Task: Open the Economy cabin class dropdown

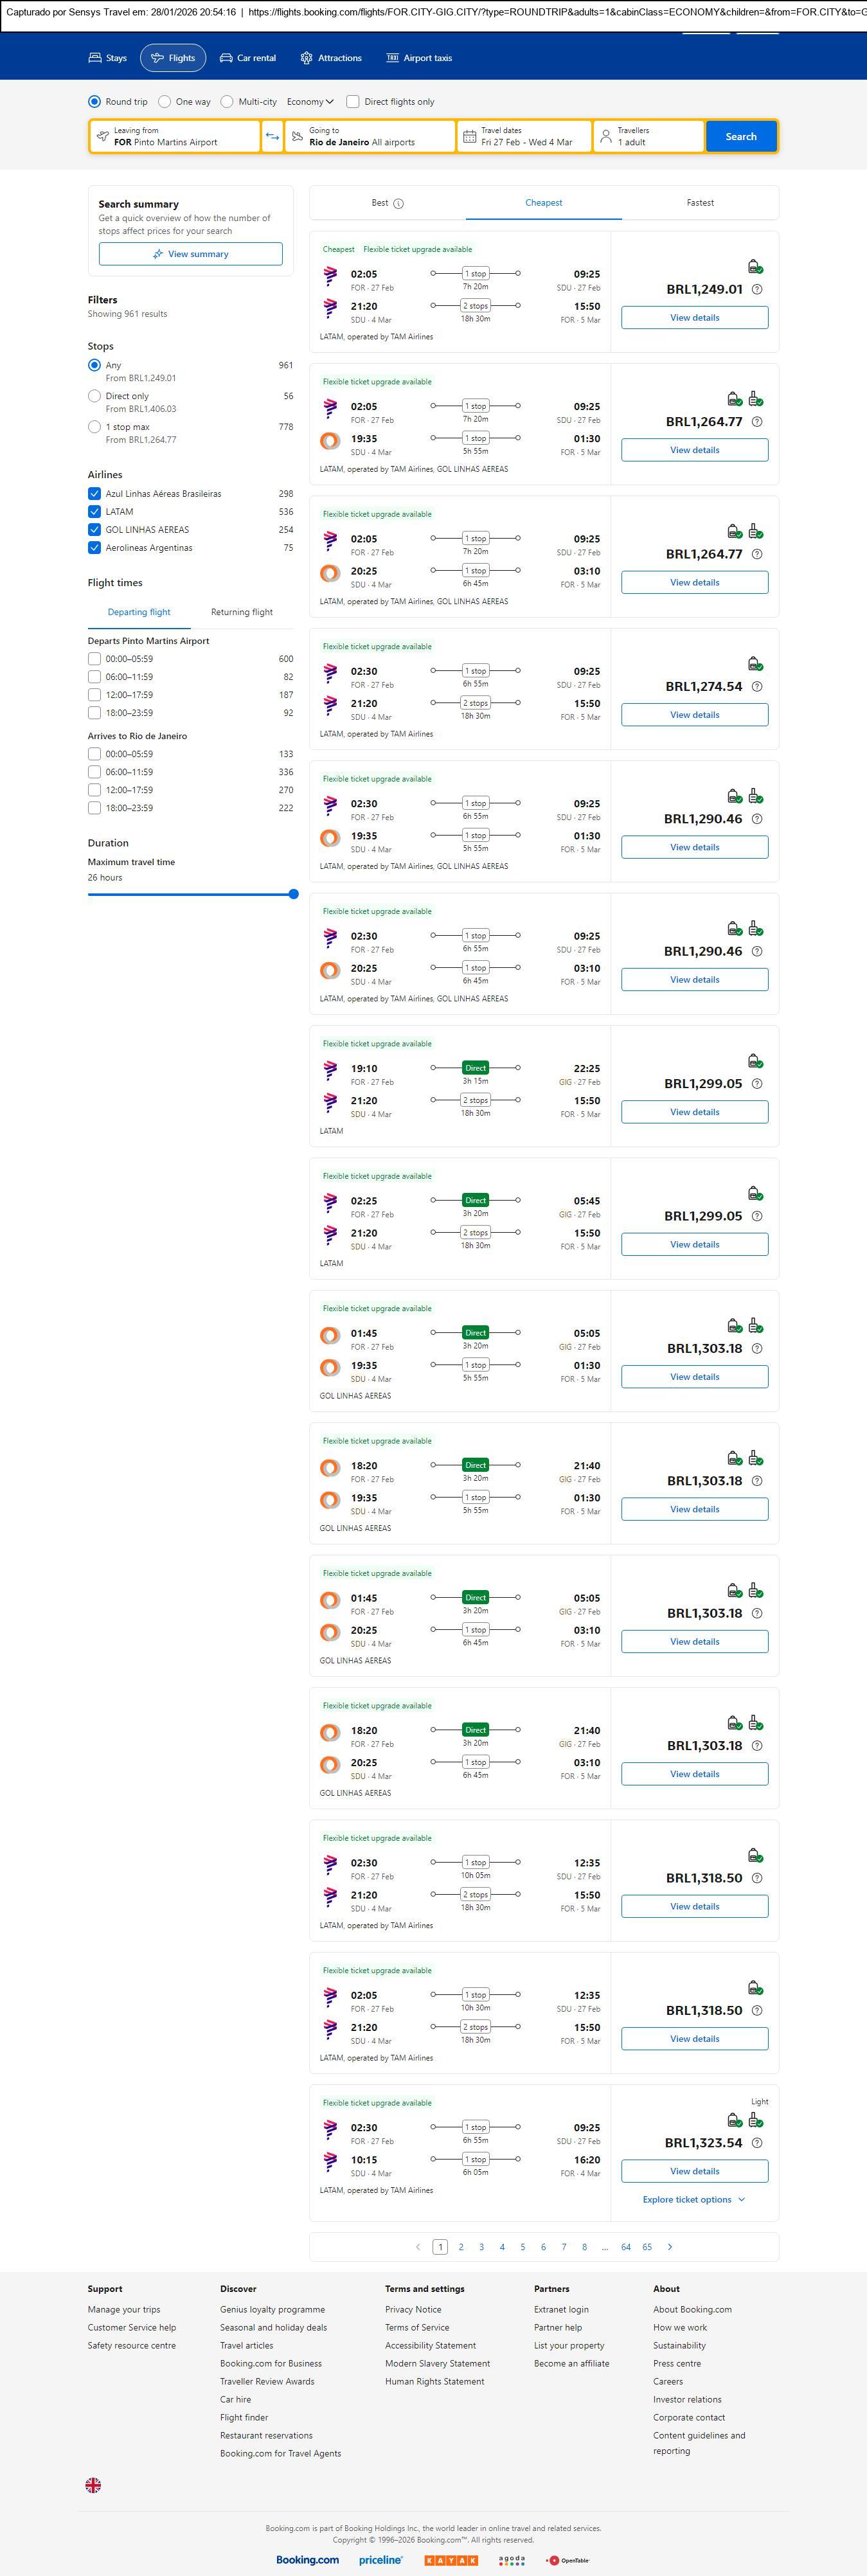Action: pos(310,101)
